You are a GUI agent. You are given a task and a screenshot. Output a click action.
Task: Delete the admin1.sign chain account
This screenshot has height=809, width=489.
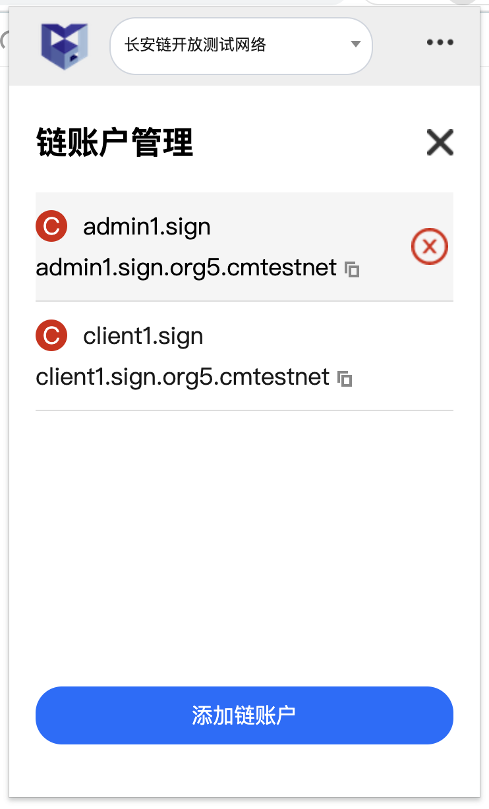pyautogui.click(x=429, y=247)
